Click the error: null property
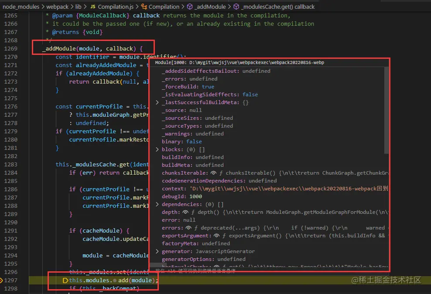Image resolution: width=431 pixels, height=294 pixels. click(x=179, y=220)
